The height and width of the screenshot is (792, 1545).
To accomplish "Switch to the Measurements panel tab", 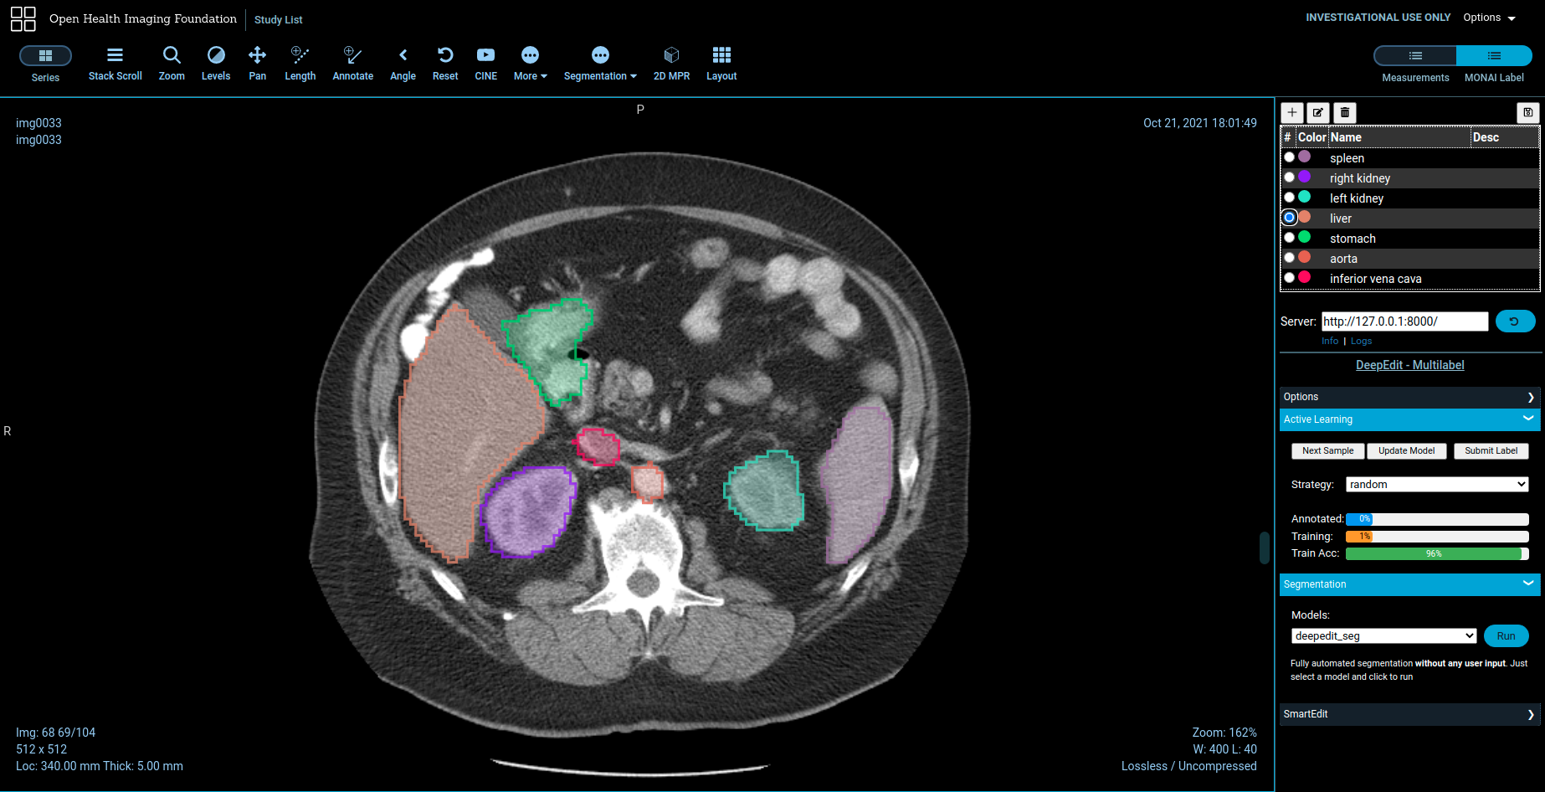I will click(x=1414, y=56).
